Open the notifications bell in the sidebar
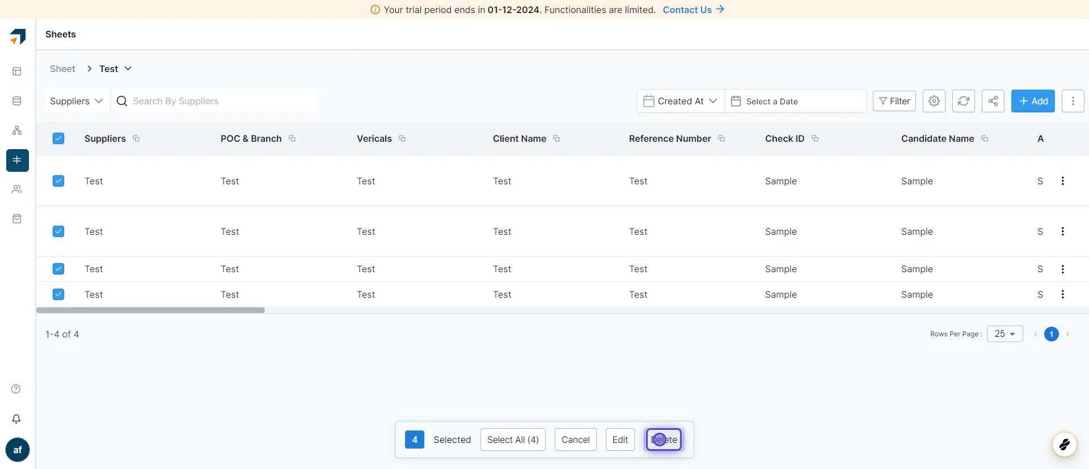This screenshot has height=469, width=1089. 16,419
